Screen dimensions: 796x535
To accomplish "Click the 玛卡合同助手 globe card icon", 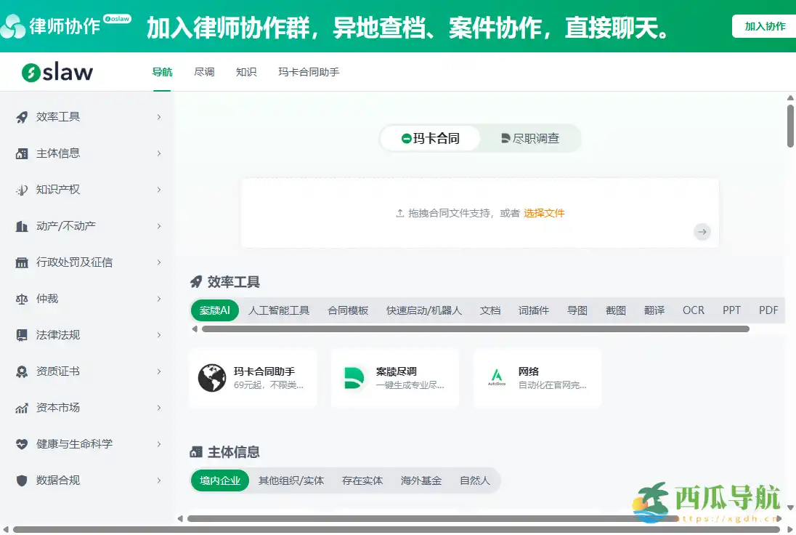I will pyautogui.click(x=212, y=378).
